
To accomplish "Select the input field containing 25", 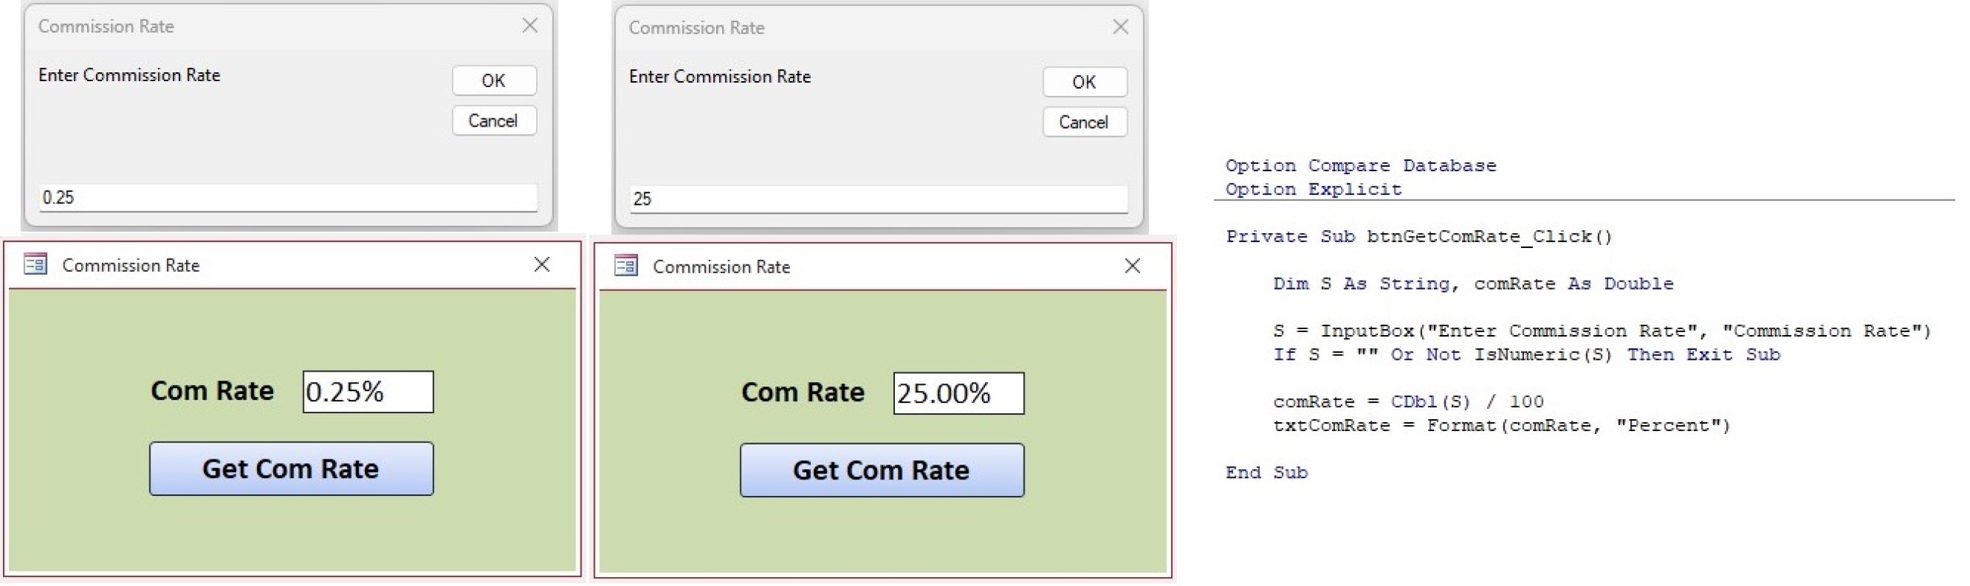I will click(x=879, y=198).
